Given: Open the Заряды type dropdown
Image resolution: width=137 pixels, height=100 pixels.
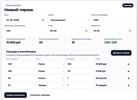Looking at the screenshot, I should (x=50, y=85).
